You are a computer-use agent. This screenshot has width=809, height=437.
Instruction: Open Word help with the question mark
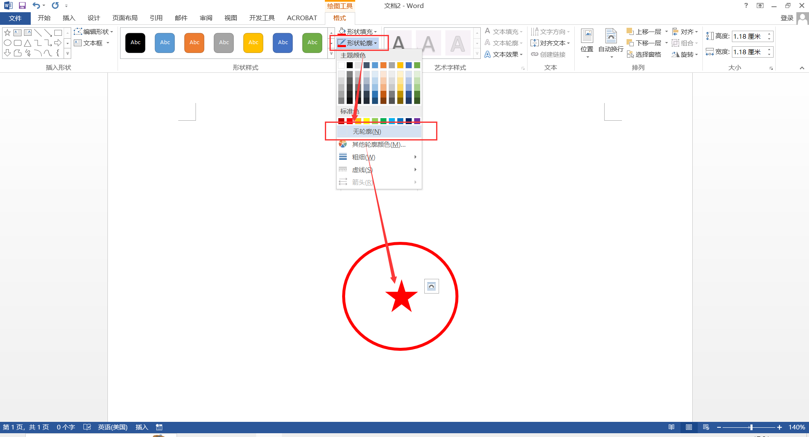tap(746, 5)
